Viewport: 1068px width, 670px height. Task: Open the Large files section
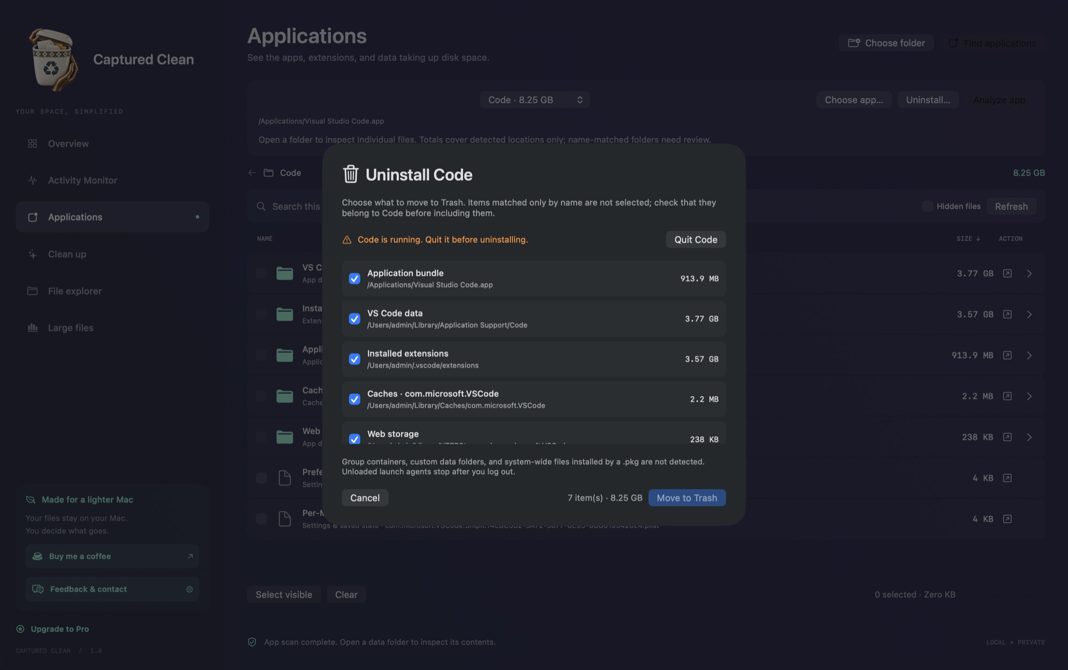coord(112,328)
